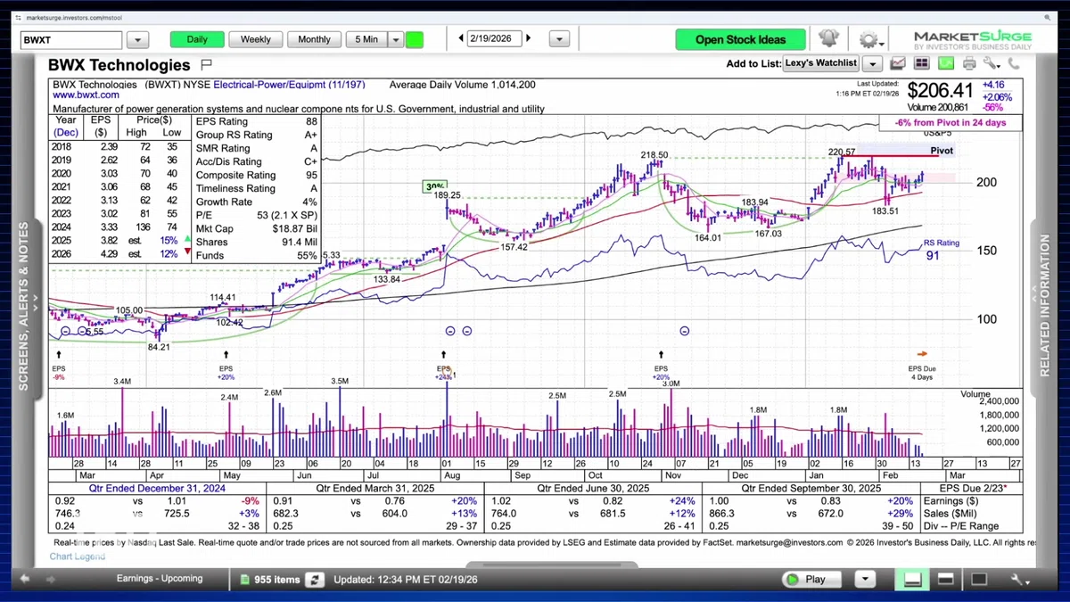Click the Average Daily Volume 1,014,200 text

[x=462, y=85]
